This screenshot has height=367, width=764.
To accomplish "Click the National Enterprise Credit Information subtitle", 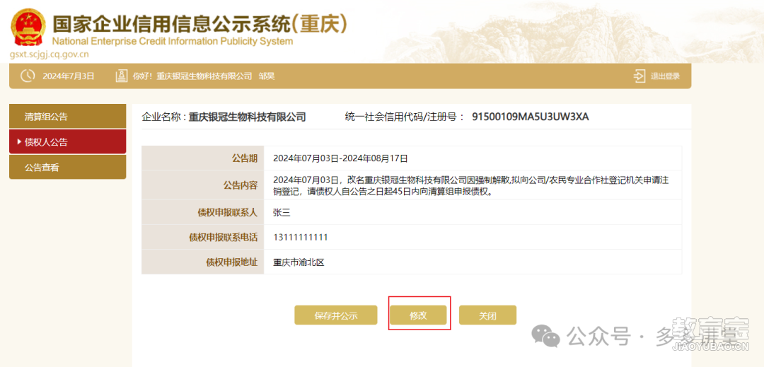I will point(173,41).
